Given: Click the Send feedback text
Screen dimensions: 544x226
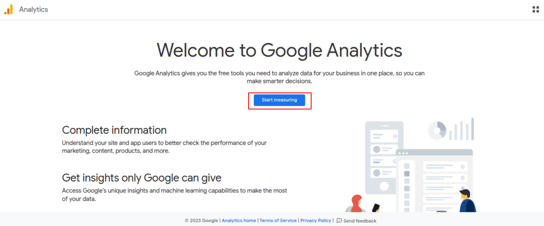Looking at the screenshot, I should point(360,221).
